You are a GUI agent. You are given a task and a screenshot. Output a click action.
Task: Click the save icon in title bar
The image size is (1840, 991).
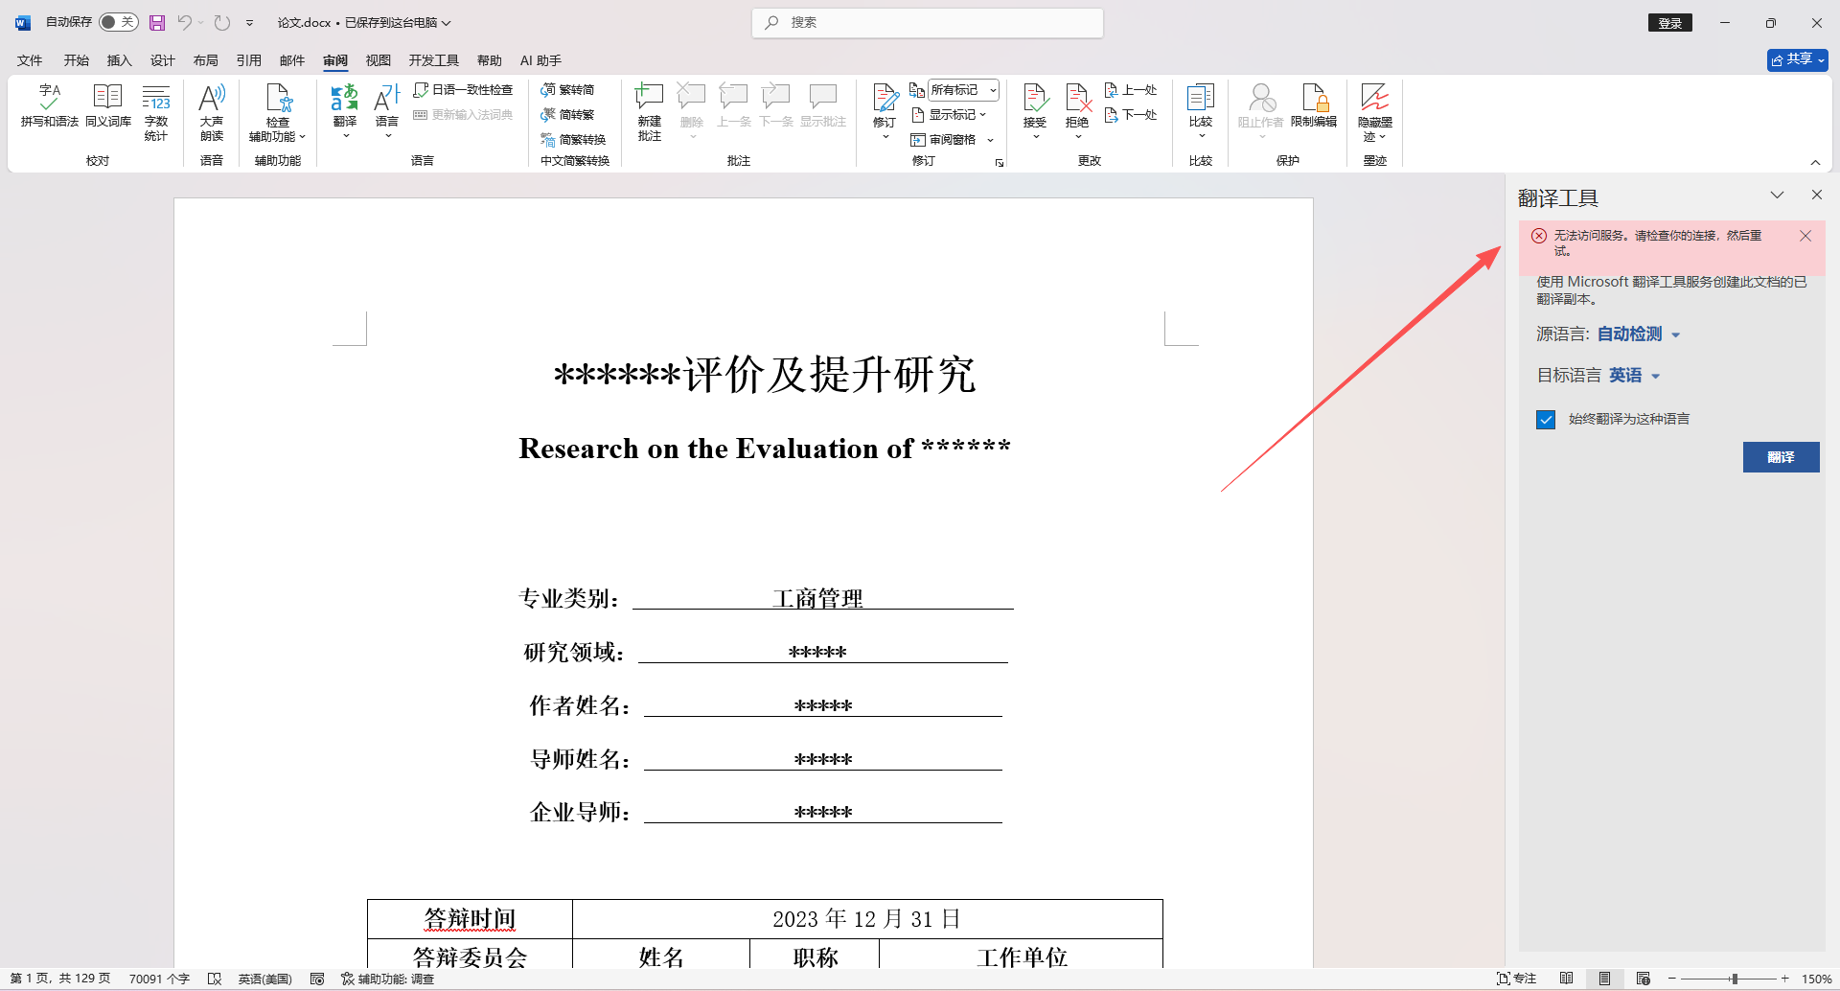[x=157, y=22]
